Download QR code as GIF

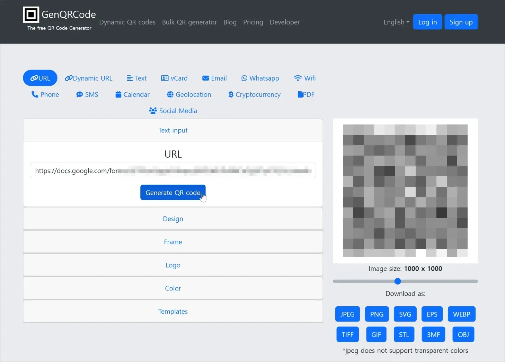[376, 334]
